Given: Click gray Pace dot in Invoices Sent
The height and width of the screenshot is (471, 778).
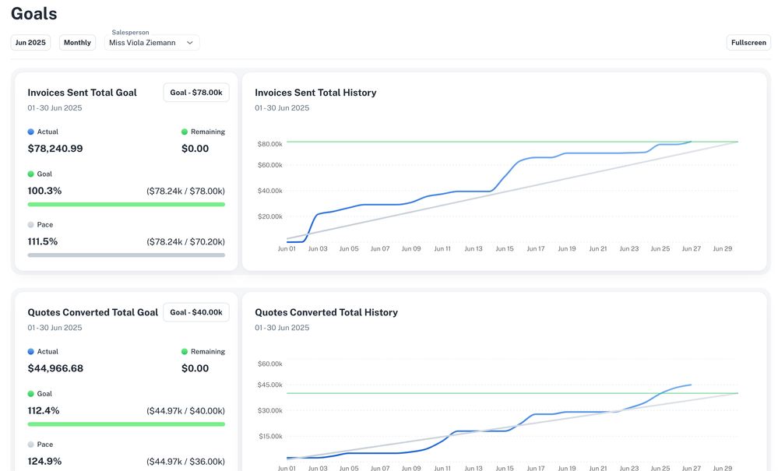Looking at the screenshot, I should click(x=31, y=225).
